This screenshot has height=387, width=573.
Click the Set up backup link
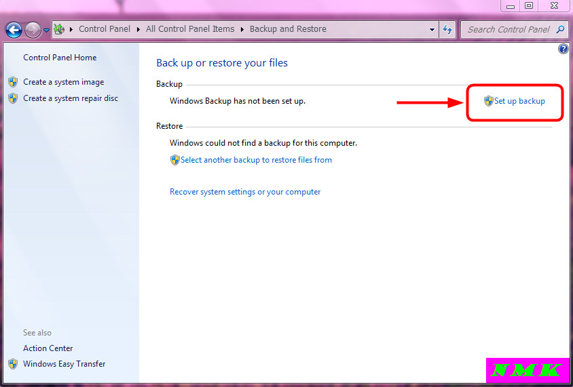click(519, 101)
